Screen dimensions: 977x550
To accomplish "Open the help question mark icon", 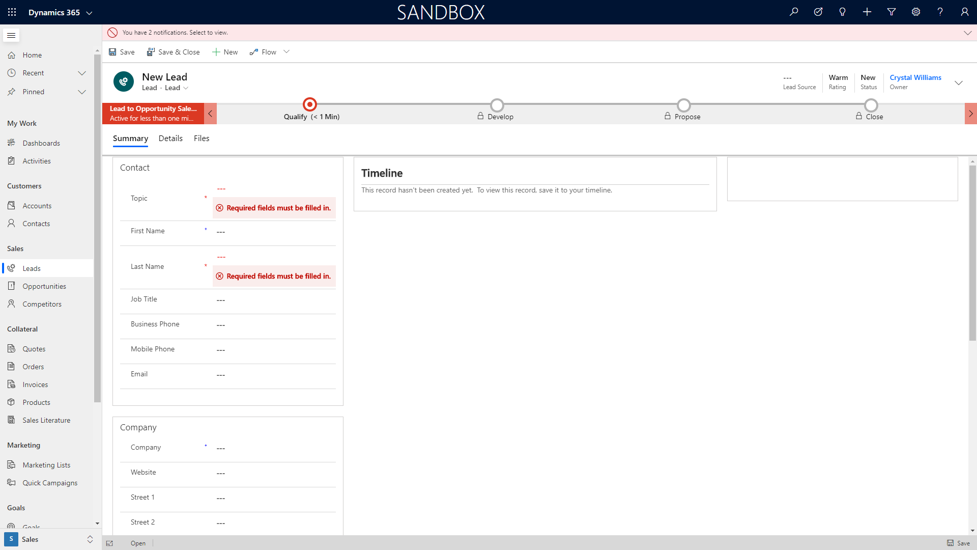I will (940, 12).
